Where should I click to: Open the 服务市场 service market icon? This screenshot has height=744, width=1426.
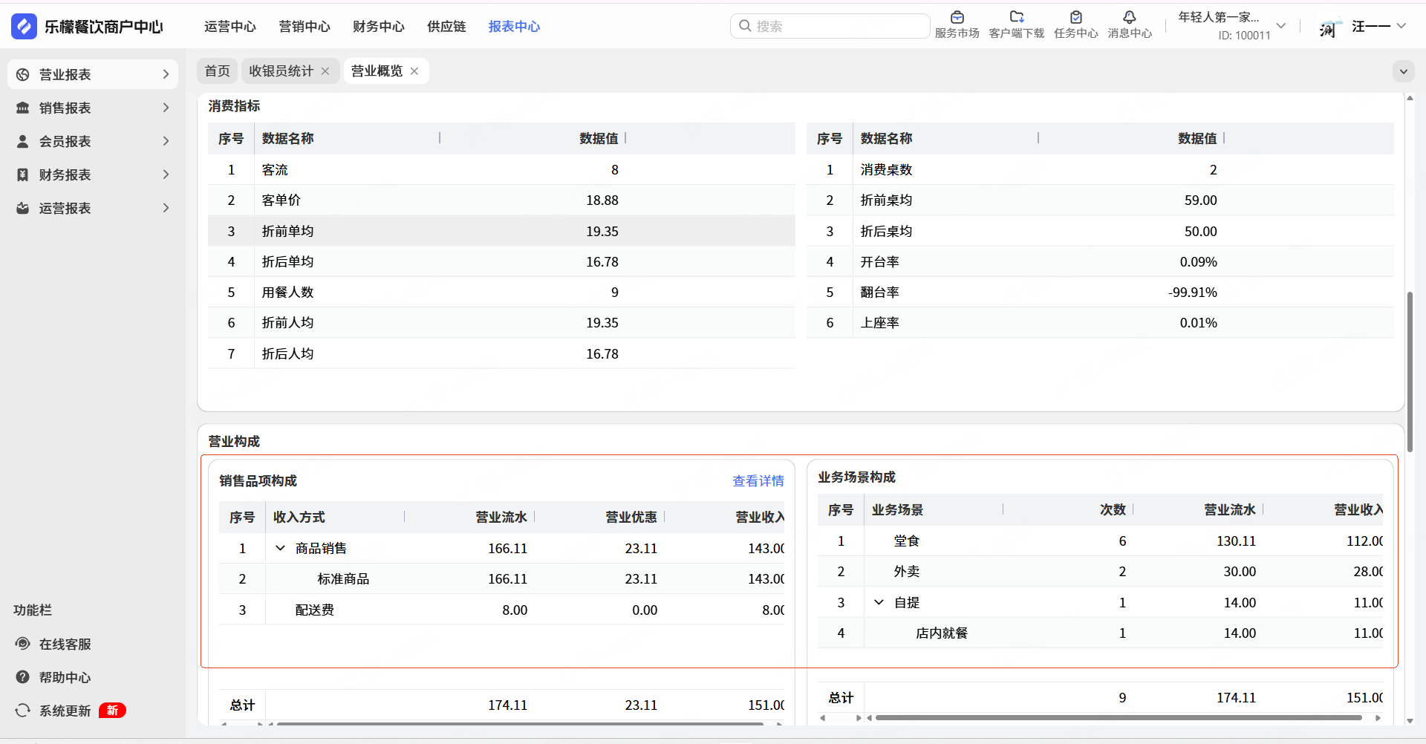click(x=957, y=18)
